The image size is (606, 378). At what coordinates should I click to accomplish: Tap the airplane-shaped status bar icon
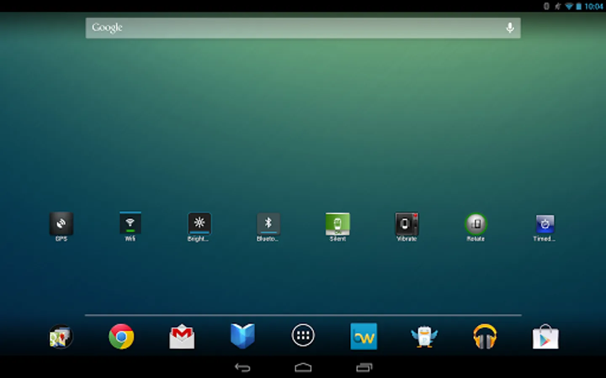558,6
